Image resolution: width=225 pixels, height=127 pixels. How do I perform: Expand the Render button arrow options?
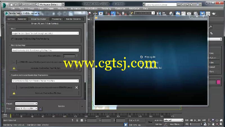[82, 106]
